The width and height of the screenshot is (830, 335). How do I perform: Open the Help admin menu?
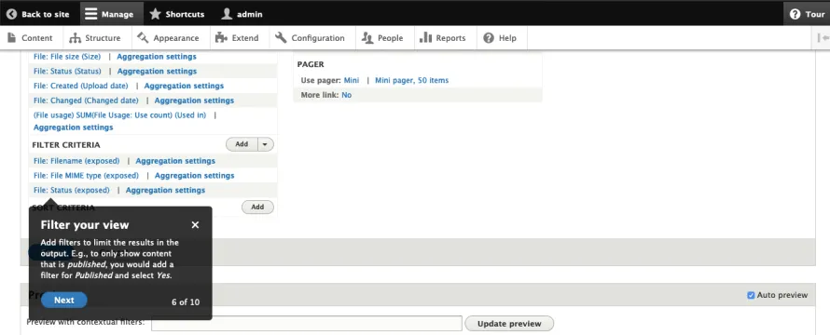pos(500,38)
